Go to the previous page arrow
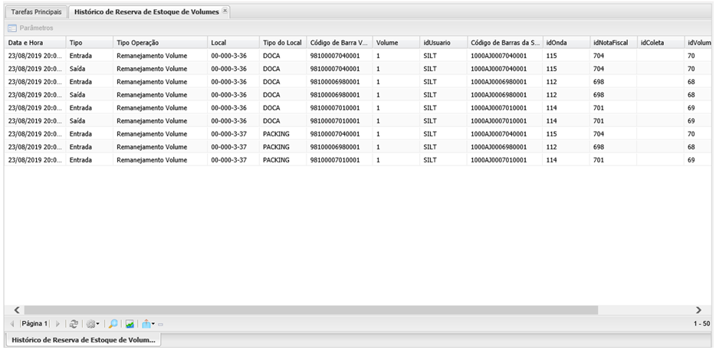Image resolution: width=716 pixels, height=350 pixels. (x=12, y=324)
